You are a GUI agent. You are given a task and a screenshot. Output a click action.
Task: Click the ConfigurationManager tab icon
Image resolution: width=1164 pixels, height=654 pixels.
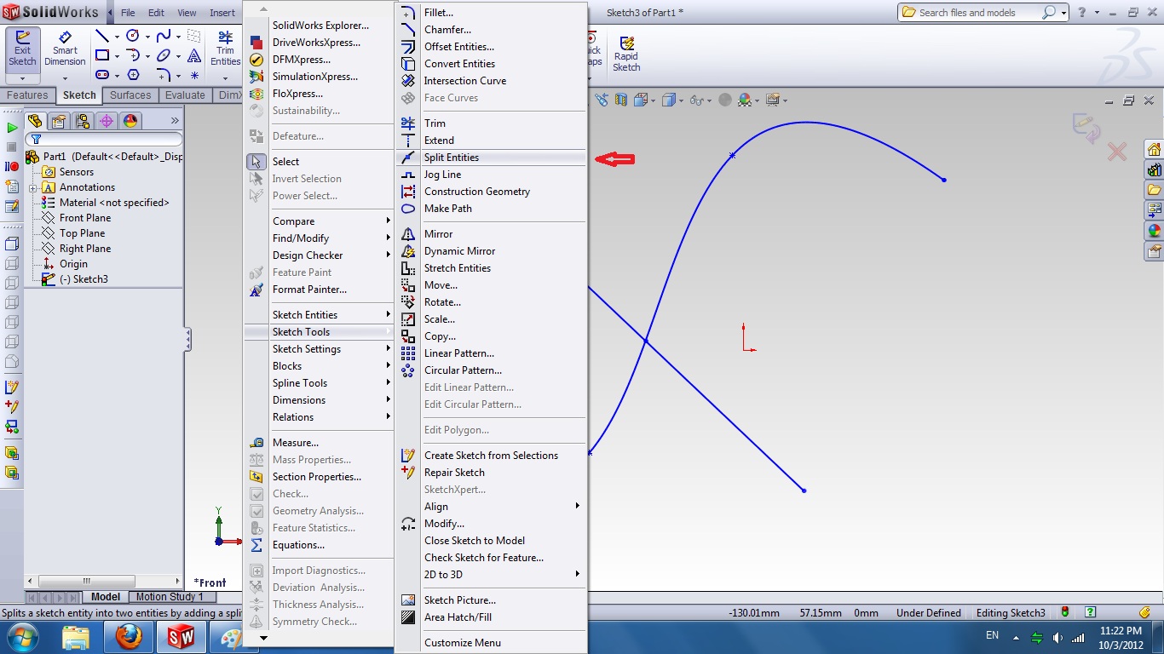[x=83, y=121]
